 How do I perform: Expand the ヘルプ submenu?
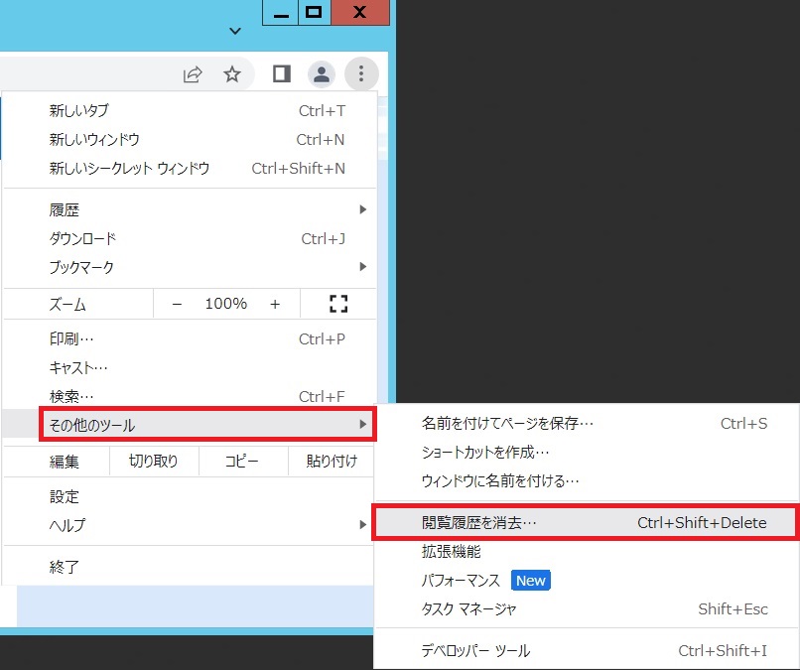point(199,525)
